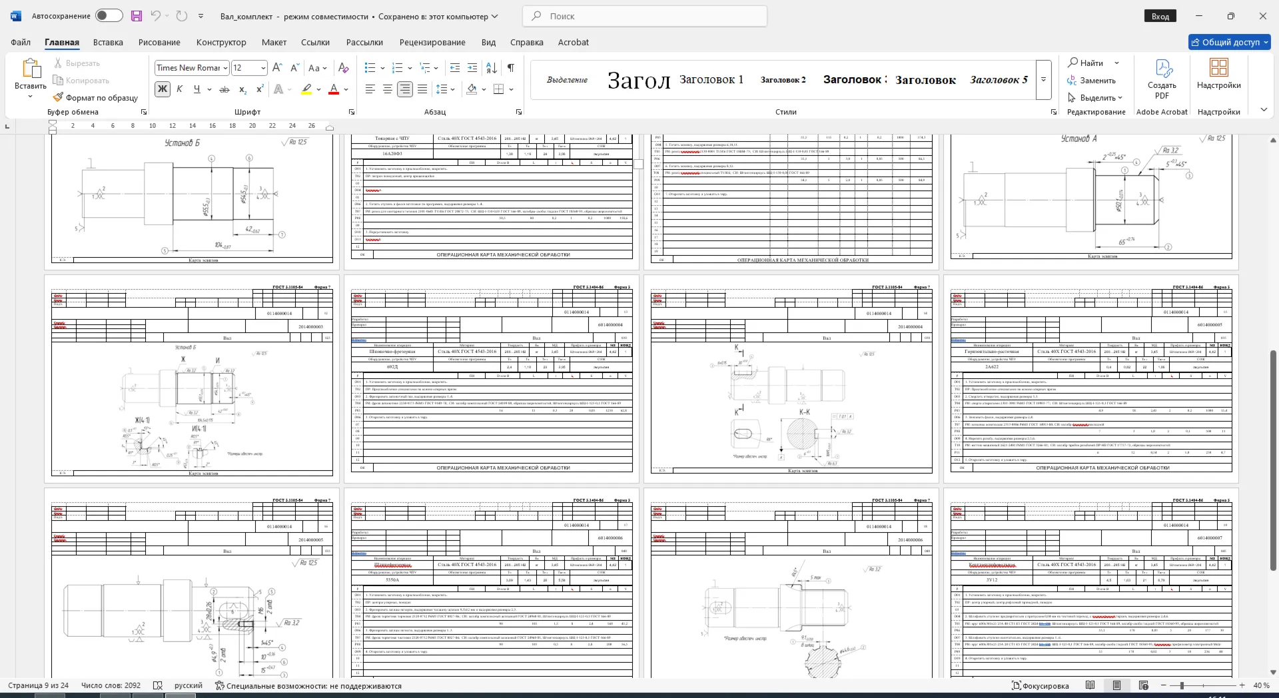Show paragraph marks with pilcrow icon
The width and height of the screenshot is (1279, 698).
coord(510,68)
